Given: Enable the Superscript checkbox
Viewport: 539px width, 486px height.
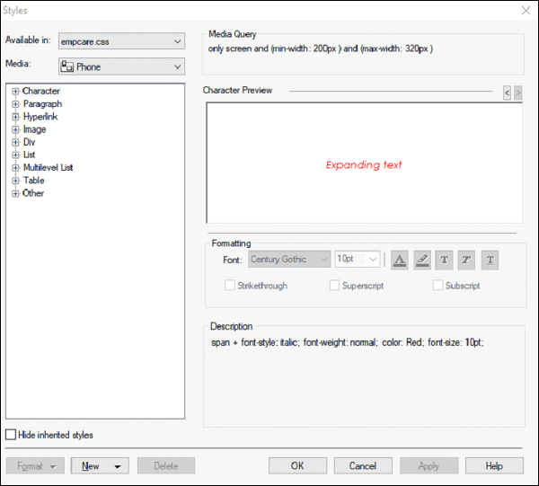Looking at the screenshot, I should (x=334, y=286).
